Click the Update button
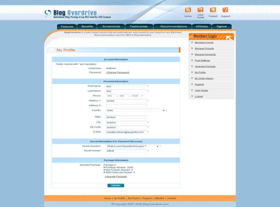 [116, 186]
